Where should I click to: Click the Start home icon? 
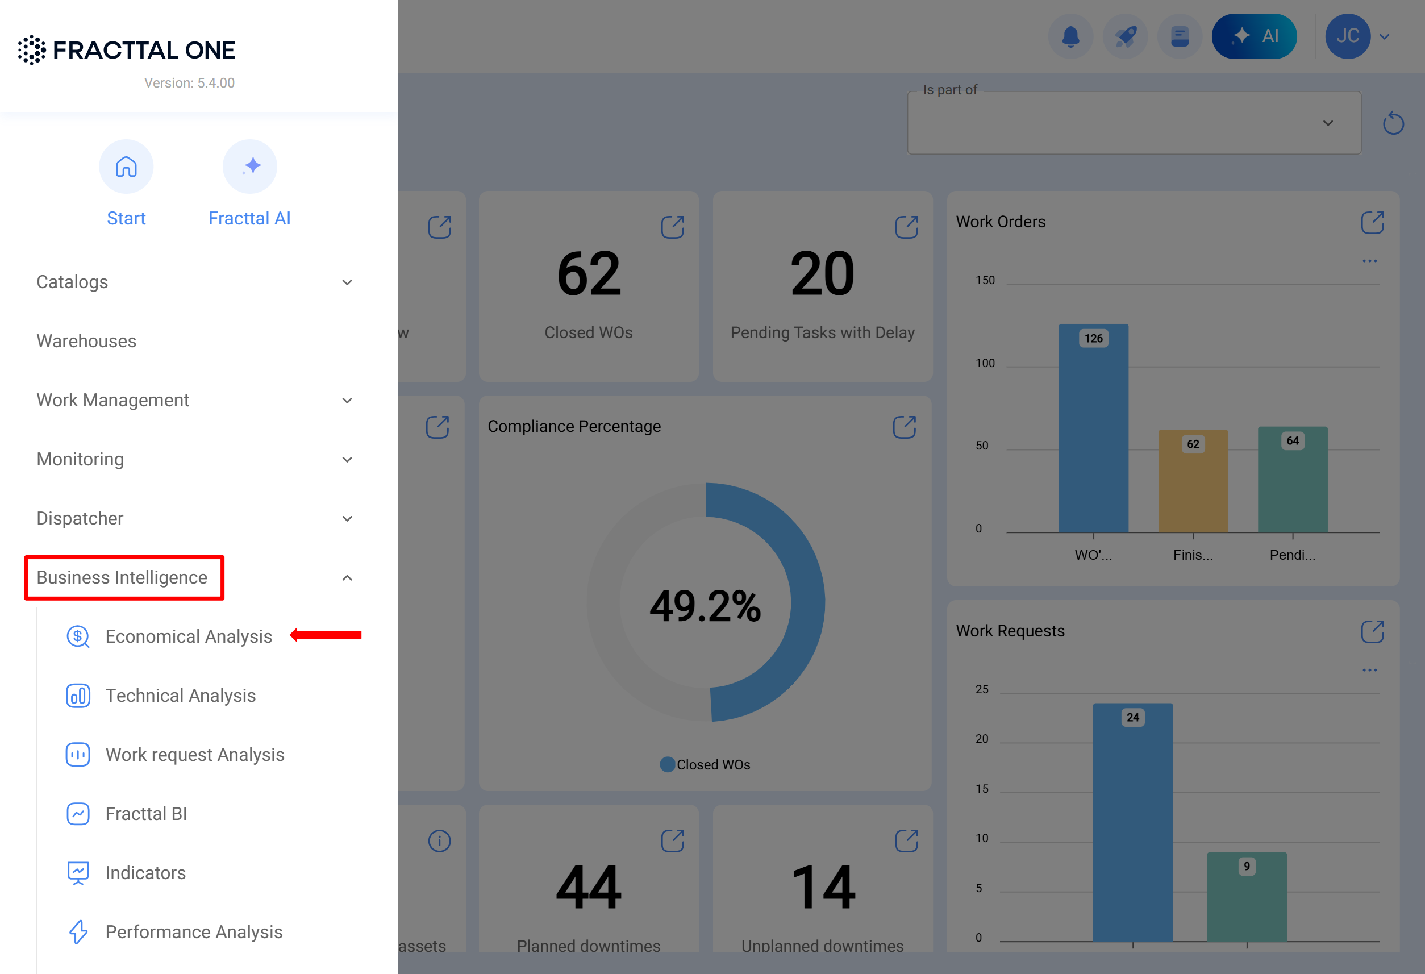coord(126,167)
